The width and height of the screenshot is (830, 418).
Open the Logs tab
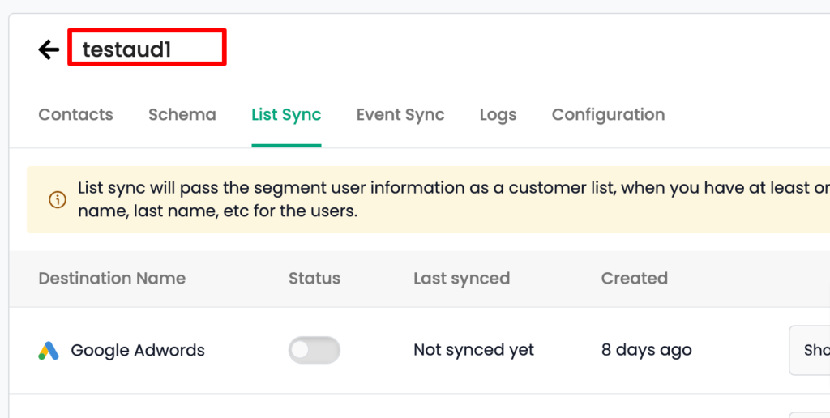(x=498, y=115)
